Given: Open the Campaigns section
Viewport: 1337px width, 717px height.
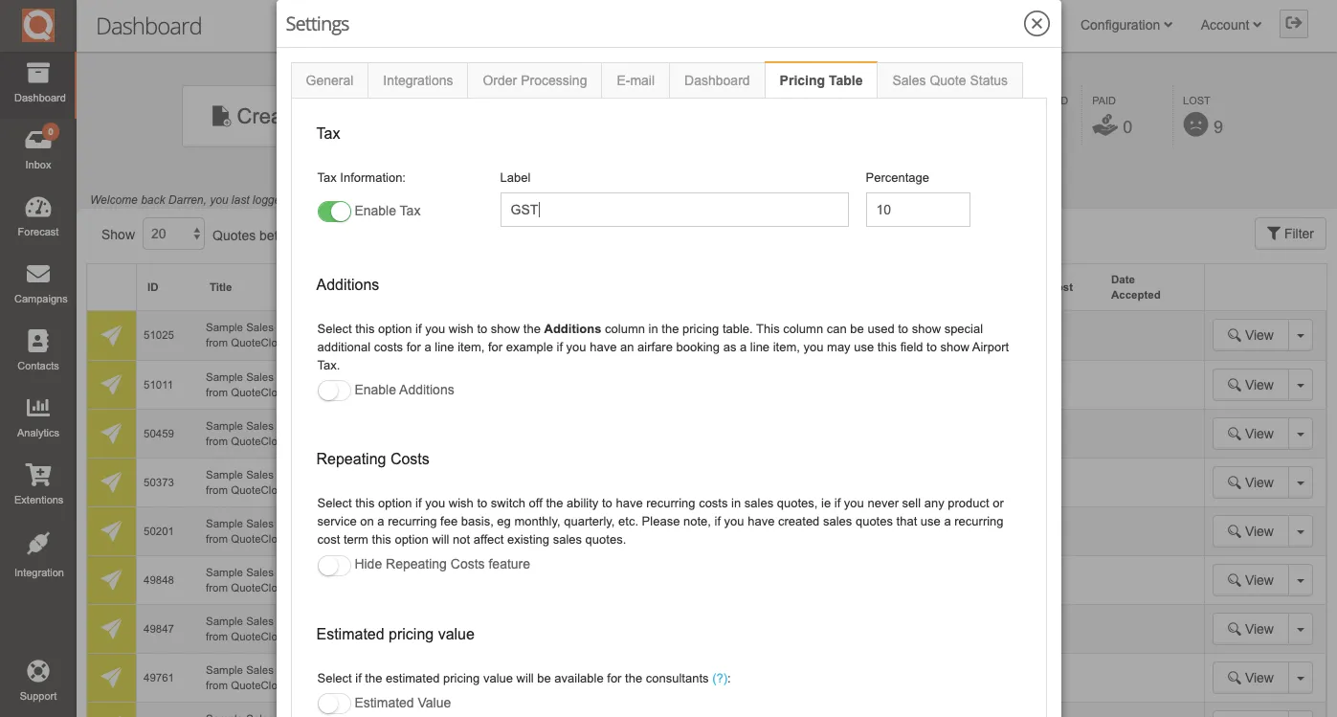Looking at the screenshot, I should 38,282.
